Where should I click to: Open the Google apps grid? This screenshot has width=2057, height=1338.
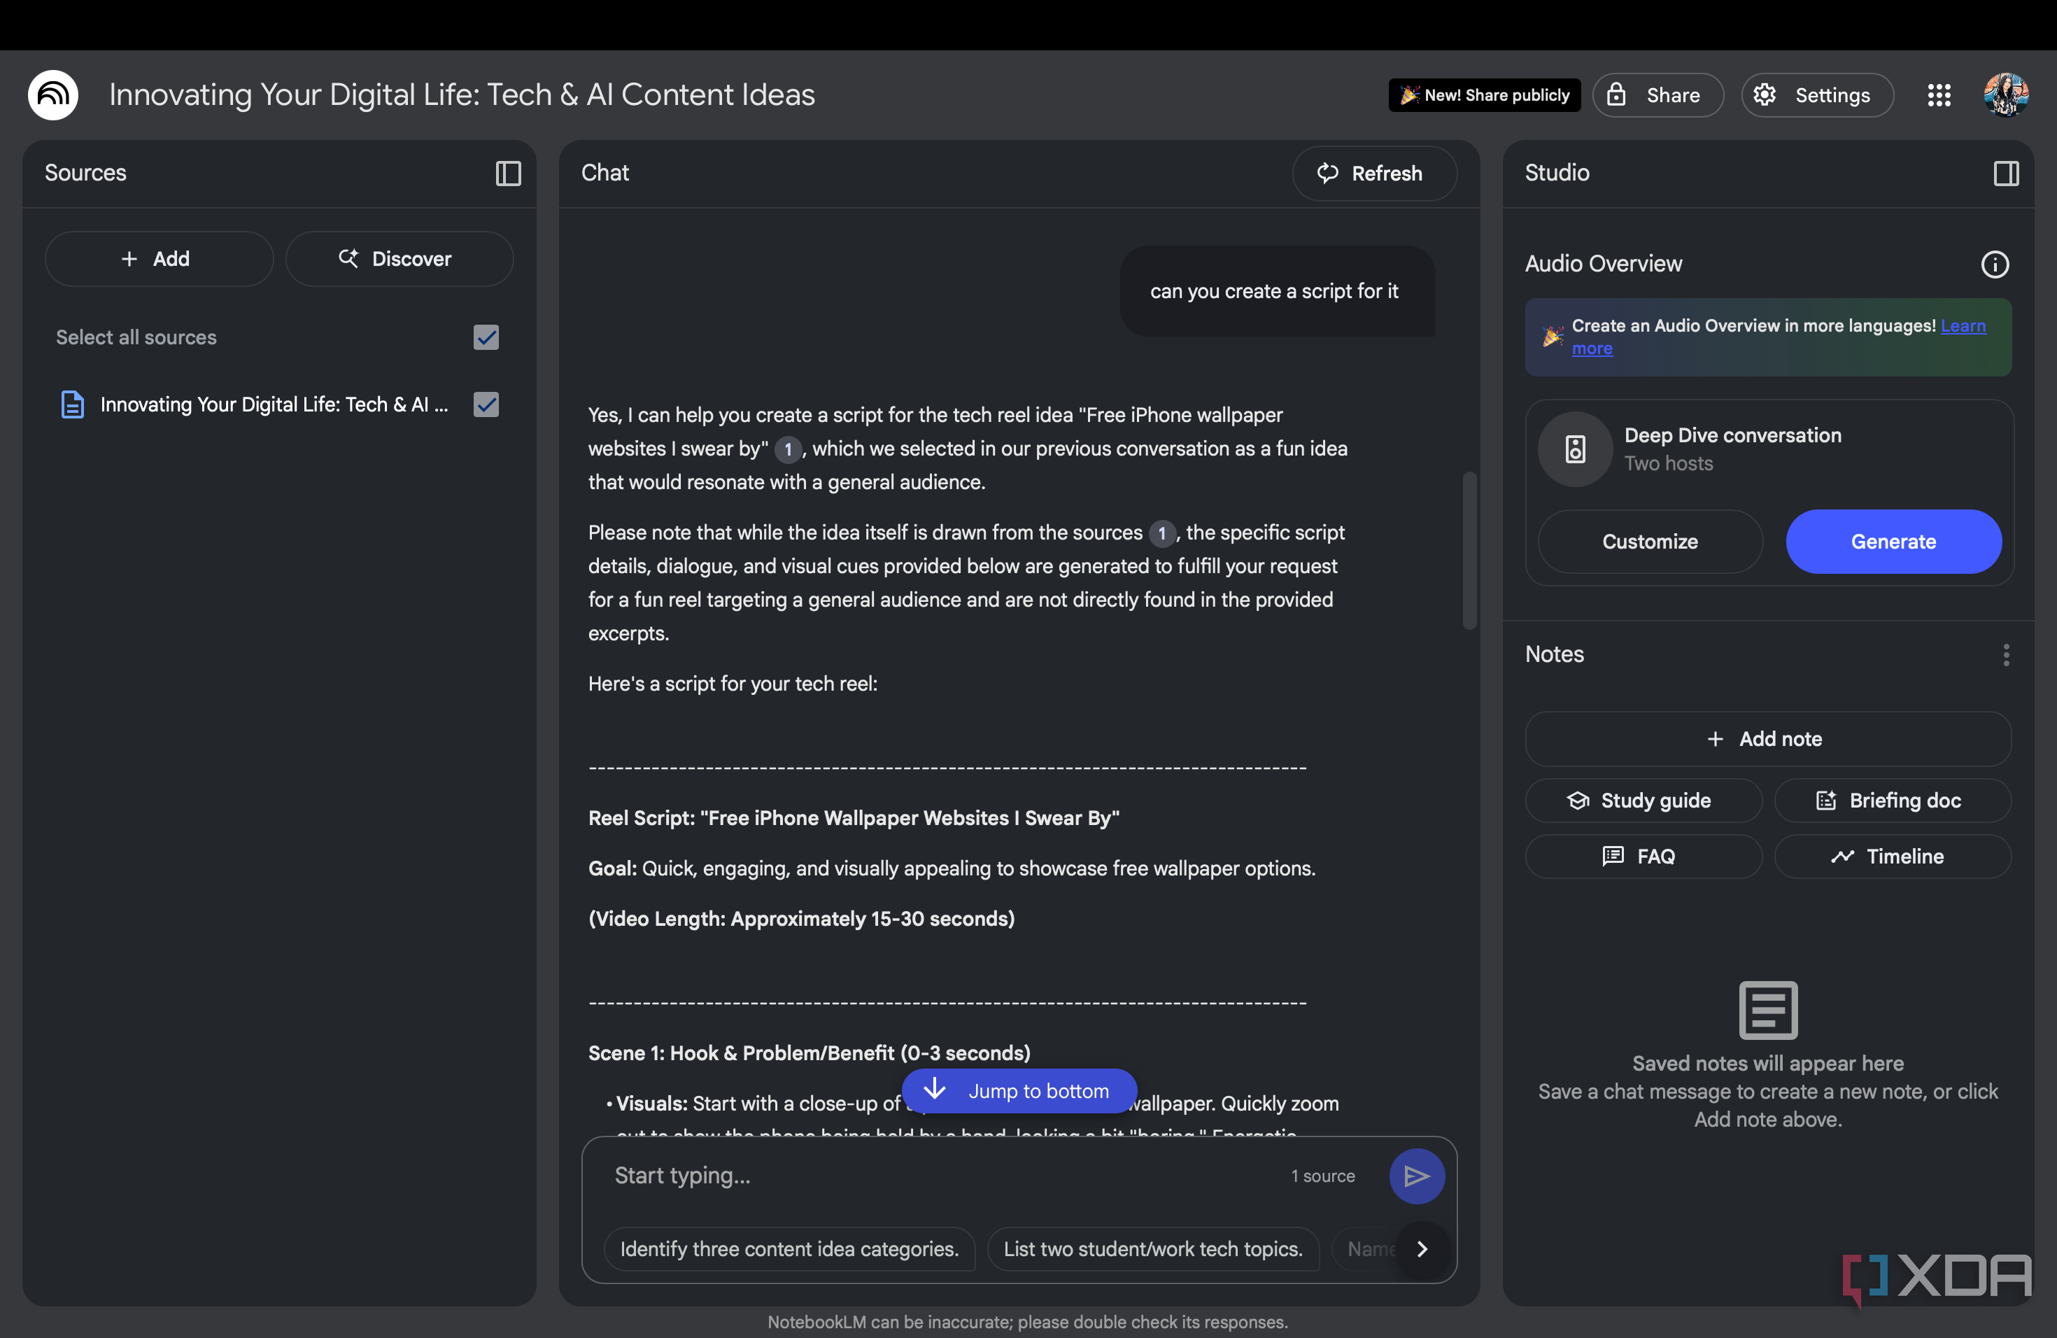point(1939,95)
